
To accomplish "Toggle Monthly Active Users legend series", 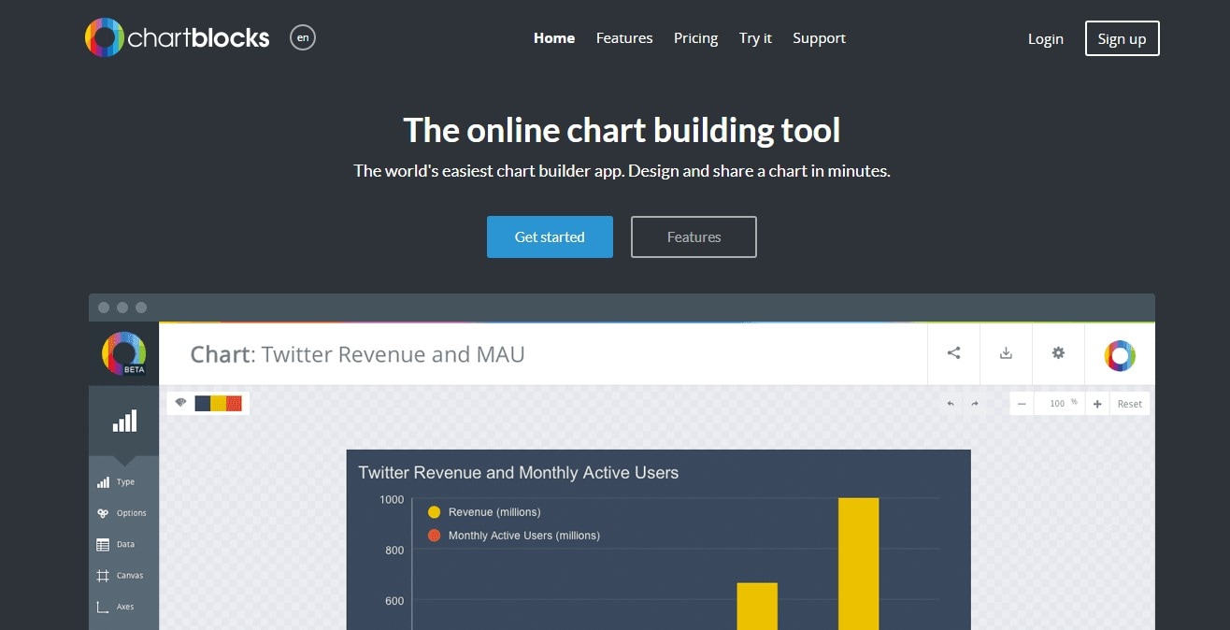I will click(523, 536).
